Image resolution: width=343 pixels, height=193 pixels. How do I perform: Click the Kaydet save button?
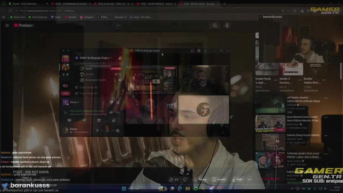(x=219, y=180)
